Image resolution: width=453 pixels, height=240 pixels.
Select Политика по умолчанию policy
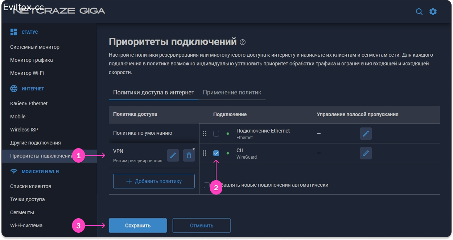143,133
